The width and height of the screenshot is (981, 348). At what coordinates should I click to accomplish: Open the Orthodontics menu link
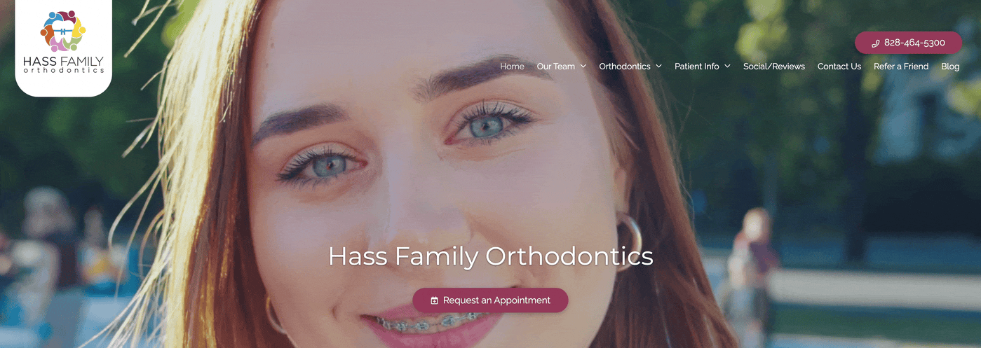tap(625, 67)
